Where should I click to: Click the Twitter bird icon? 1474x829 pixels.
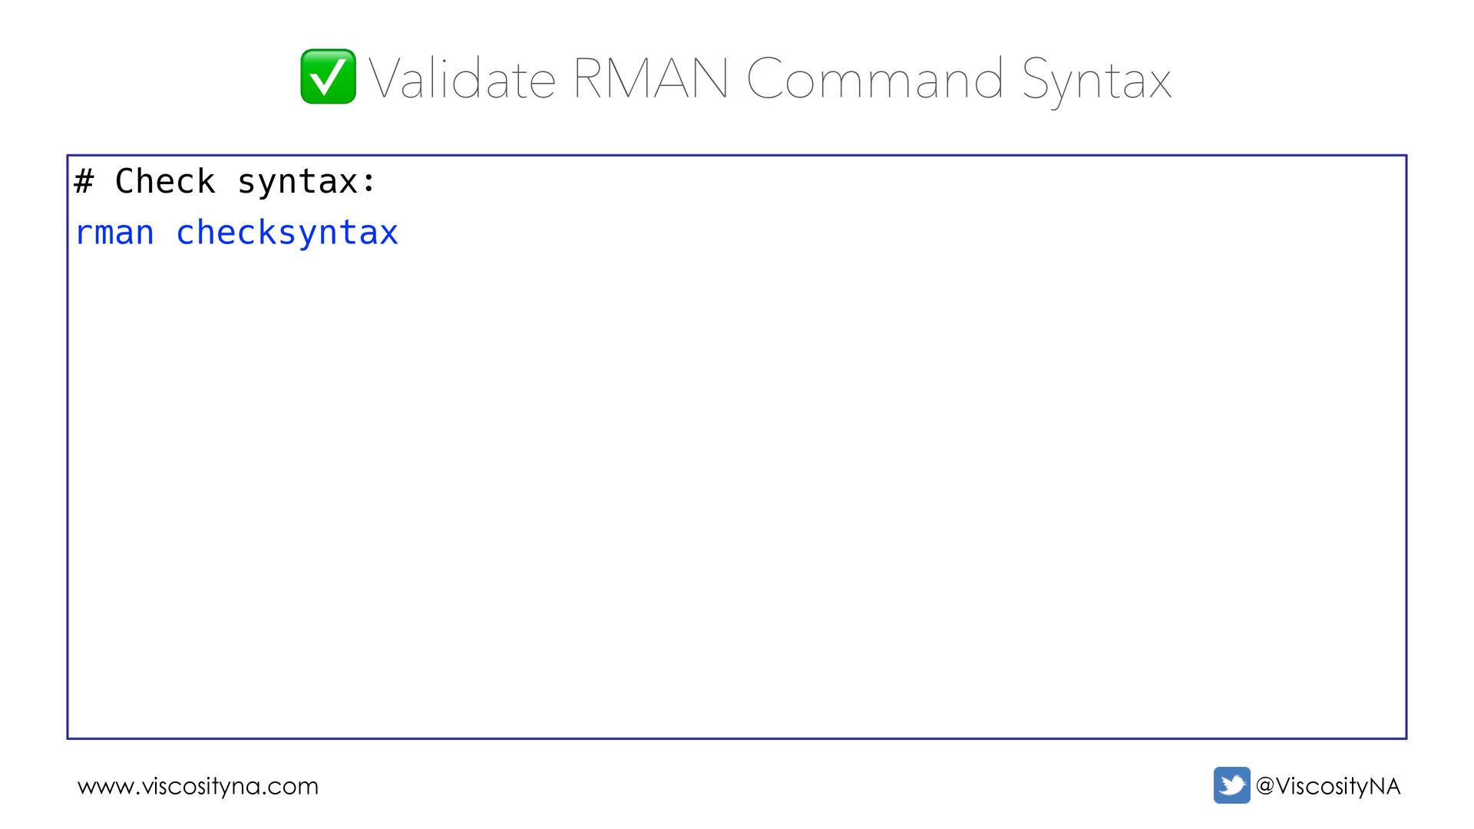coord(1231,785)
